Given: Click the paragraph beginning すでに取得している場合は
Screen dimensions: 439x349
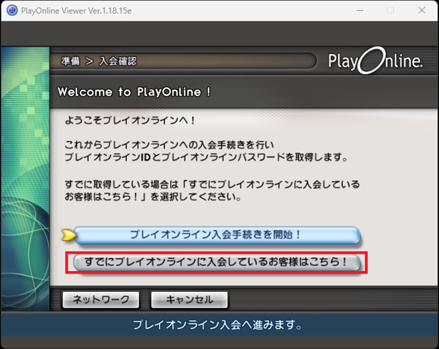Looking at the screenshot, I should click(x=211, y=189).
